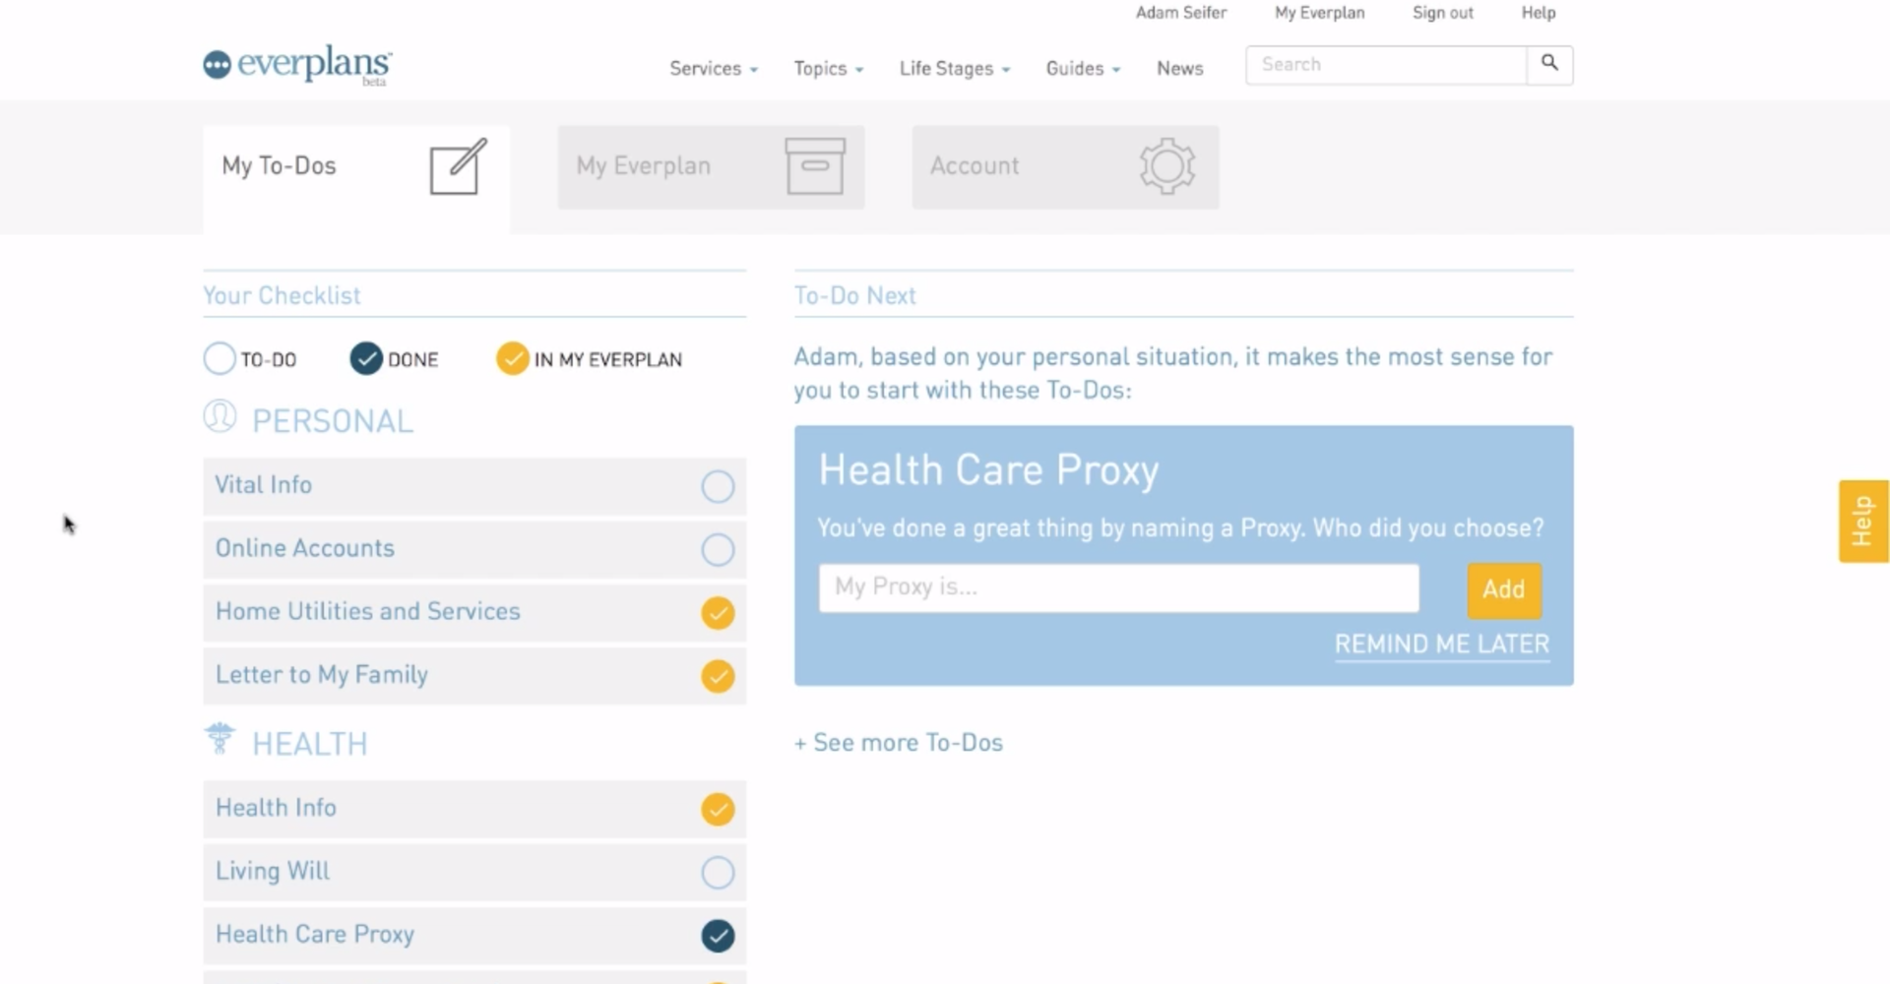Click the Everplans logo
Viewport: 1890px width, 984px height.
[x=297, y=65]
